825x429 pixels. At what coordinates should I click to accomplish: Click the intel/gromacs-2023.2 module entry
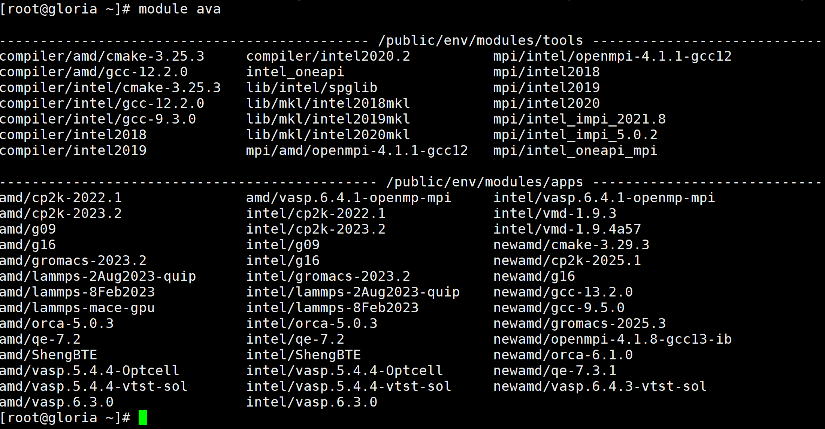[x=328, y=276]
